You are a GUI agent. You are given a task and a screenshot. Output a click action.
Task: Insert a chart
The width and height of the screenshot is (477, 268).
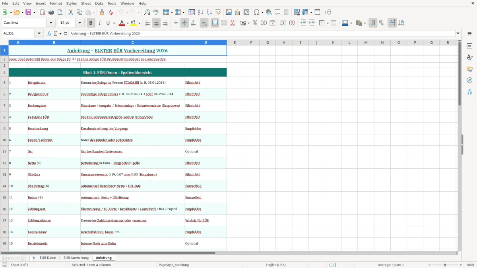point(238,12)
